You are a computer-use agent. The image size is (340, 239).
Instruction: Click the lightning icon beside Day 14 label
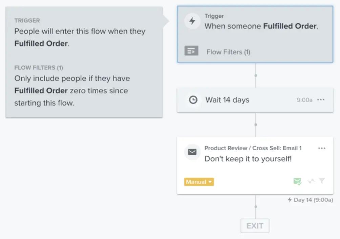point(290,200)
